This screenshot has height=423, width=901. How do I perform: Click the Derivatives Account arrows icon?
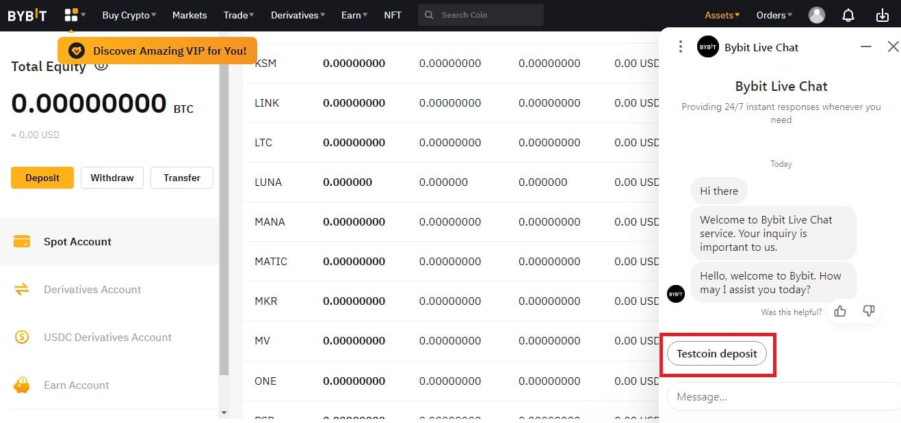click(22, 289)
